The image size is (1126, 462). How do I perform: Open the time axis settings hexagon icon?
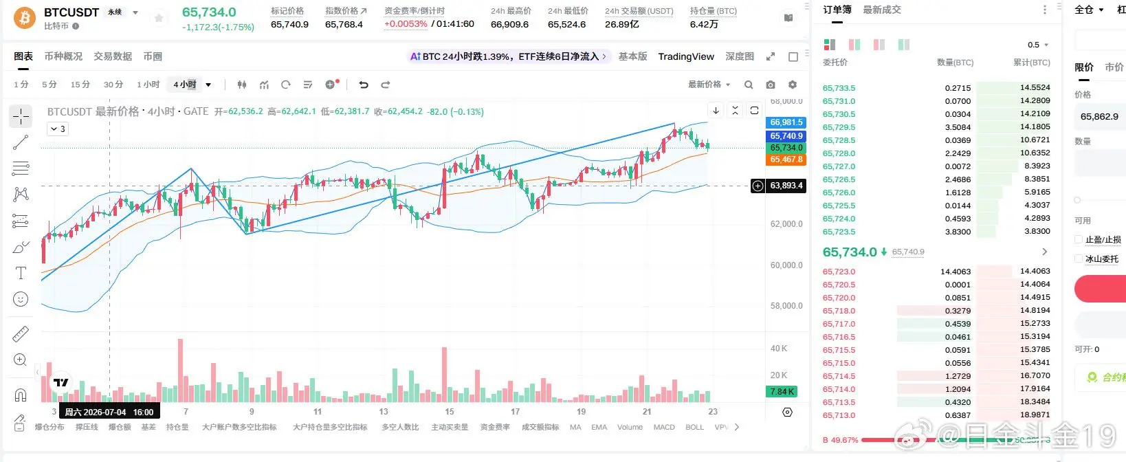788,412
